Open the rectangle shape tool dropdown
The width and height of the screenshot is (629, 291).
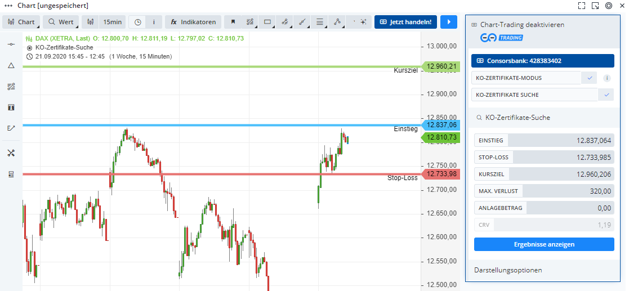tap(267, 22)
